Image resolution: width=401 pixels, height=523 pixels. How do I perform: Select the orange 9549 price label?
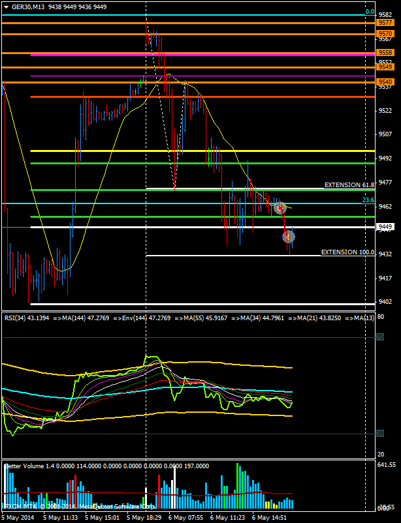point(385,67)
